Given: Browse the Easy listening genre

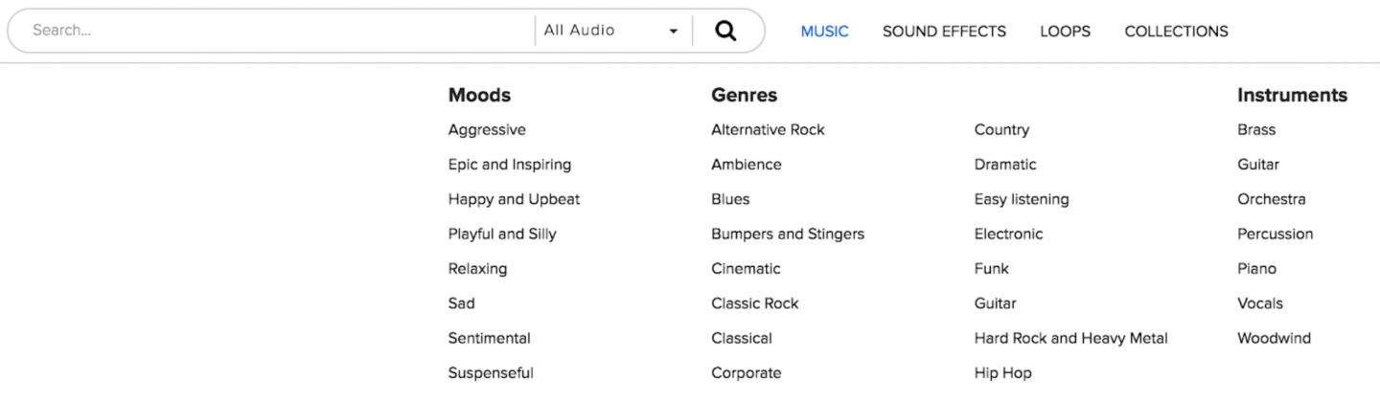Looking at the screenshot, I should pyautogui.click(x=1022, y=199).
